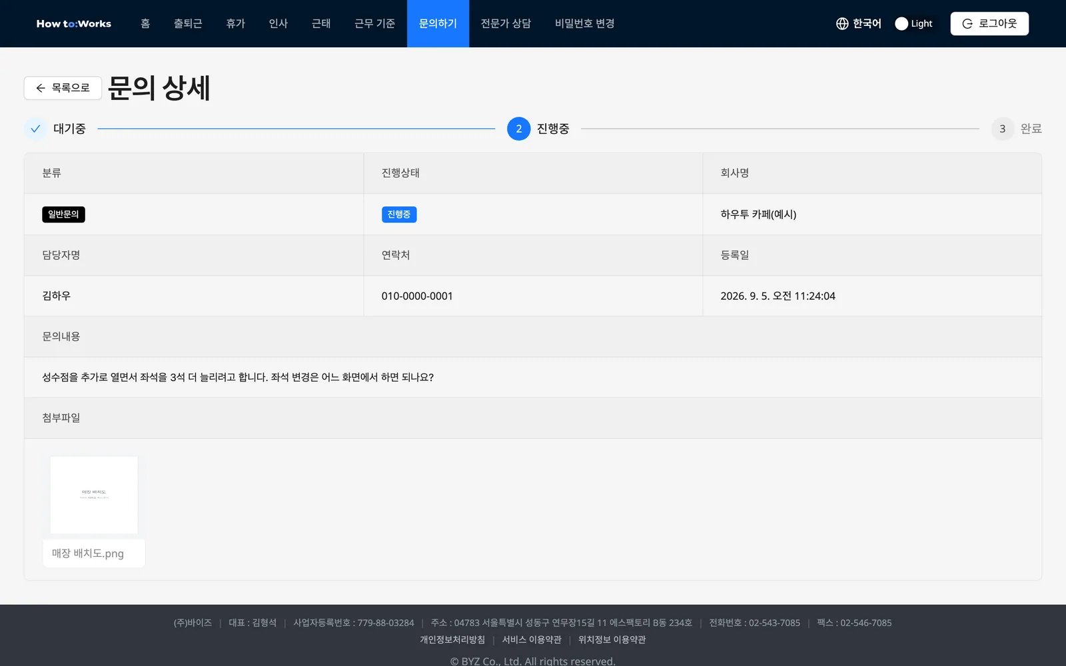Click the logout arrow icon
This screenshot has width=1066, height=666.
click(967, 23)
